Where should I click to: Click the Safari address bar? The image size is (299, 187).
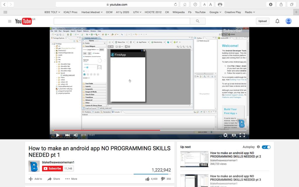pyautogui.click(x=117, y=4)
